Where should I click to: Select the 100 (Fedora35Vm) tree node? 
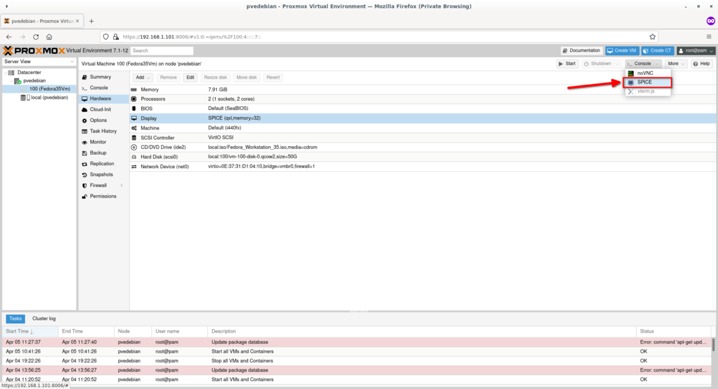click(49, 89)
